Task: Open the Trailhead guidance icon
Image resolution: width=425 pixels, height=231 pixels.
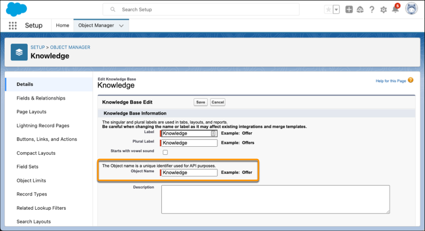Action: click(x=360, y=10)
